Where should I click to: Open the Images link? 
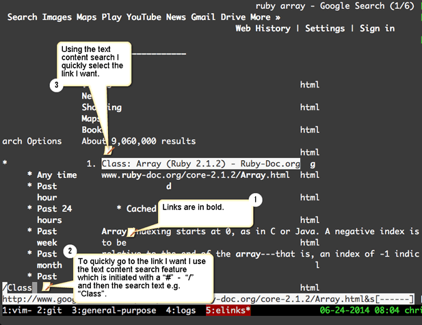57,17
